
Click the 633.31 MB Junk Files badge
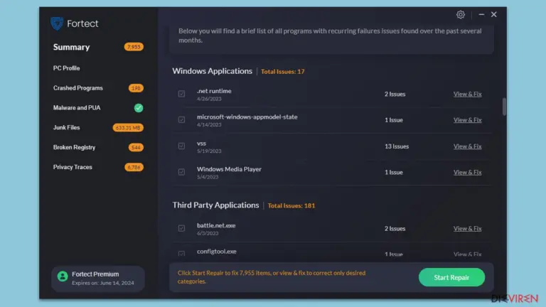click(x=128, y=128)
